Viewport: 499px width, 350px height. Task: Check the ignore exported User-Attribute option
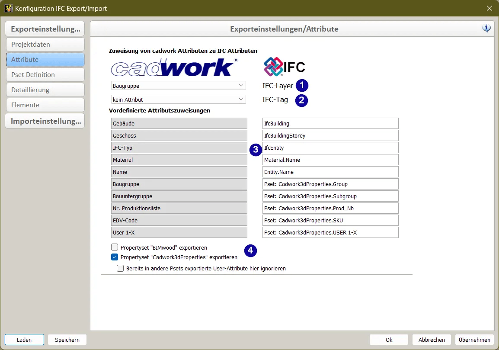pos(120,268)
